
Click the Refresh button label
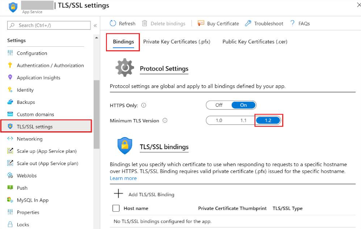(127, 23)
